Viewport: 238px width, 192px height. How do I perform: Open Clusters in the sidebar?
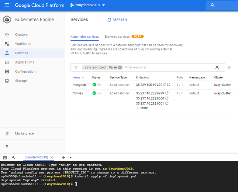click(x=21, y=35)
